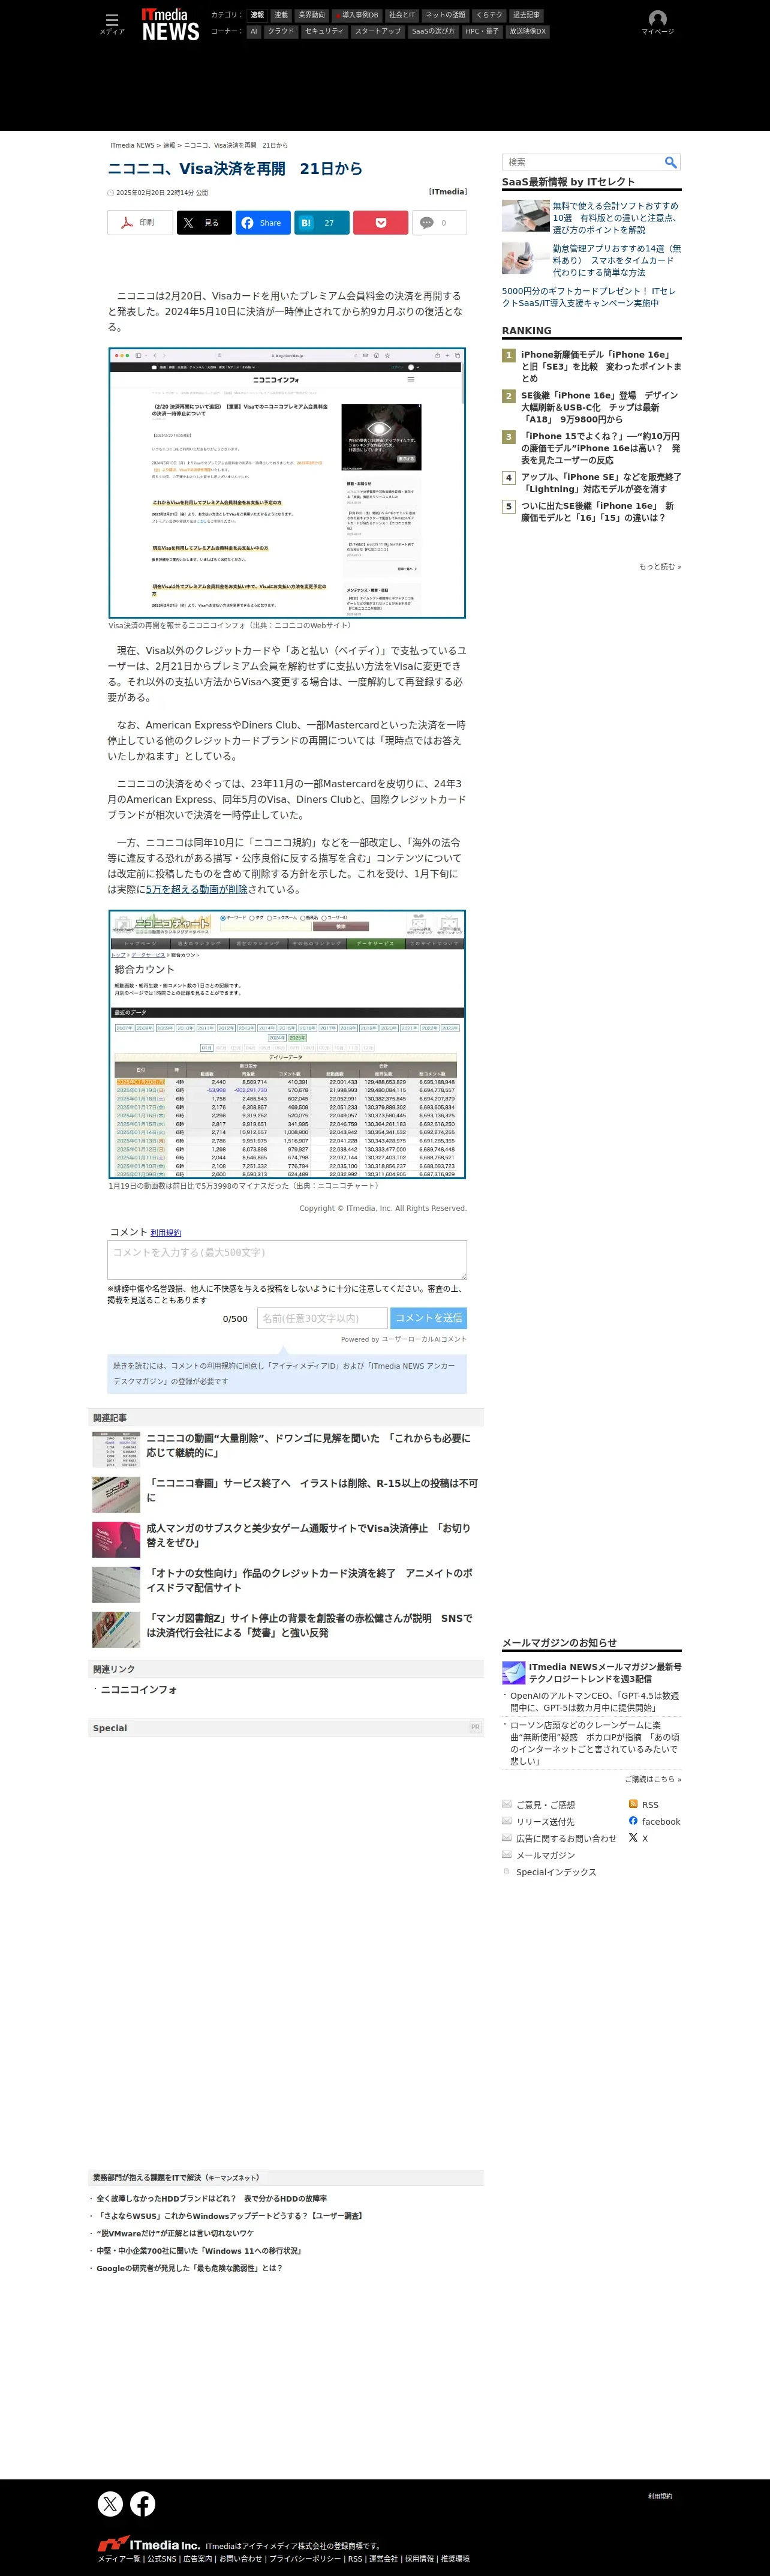This screenshot has height=2576, width=770.
Task: Select the 業界動向 category tab
Action: click(x=312, y=15)
